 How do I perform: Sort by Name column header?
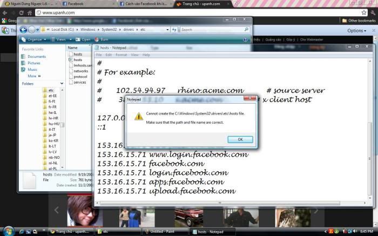pyautogui.click(x=72, y=48)
